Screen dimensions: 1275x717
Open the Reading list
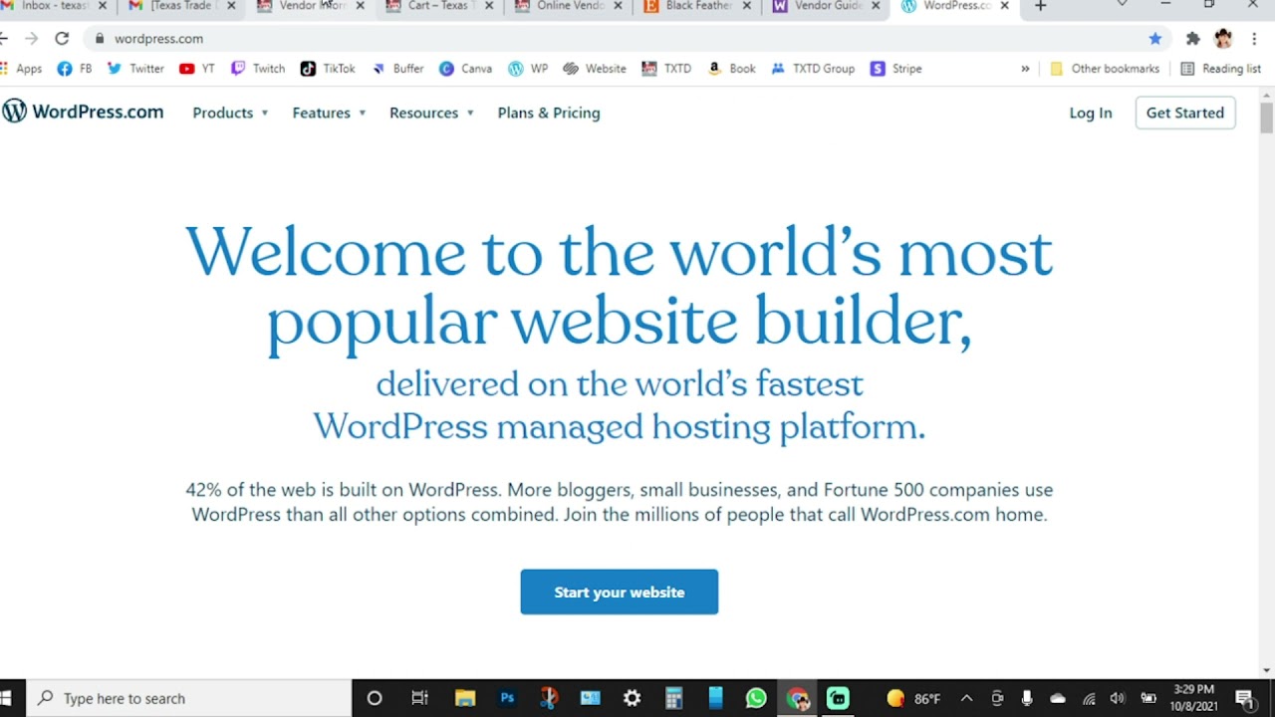pos(1221,69)
